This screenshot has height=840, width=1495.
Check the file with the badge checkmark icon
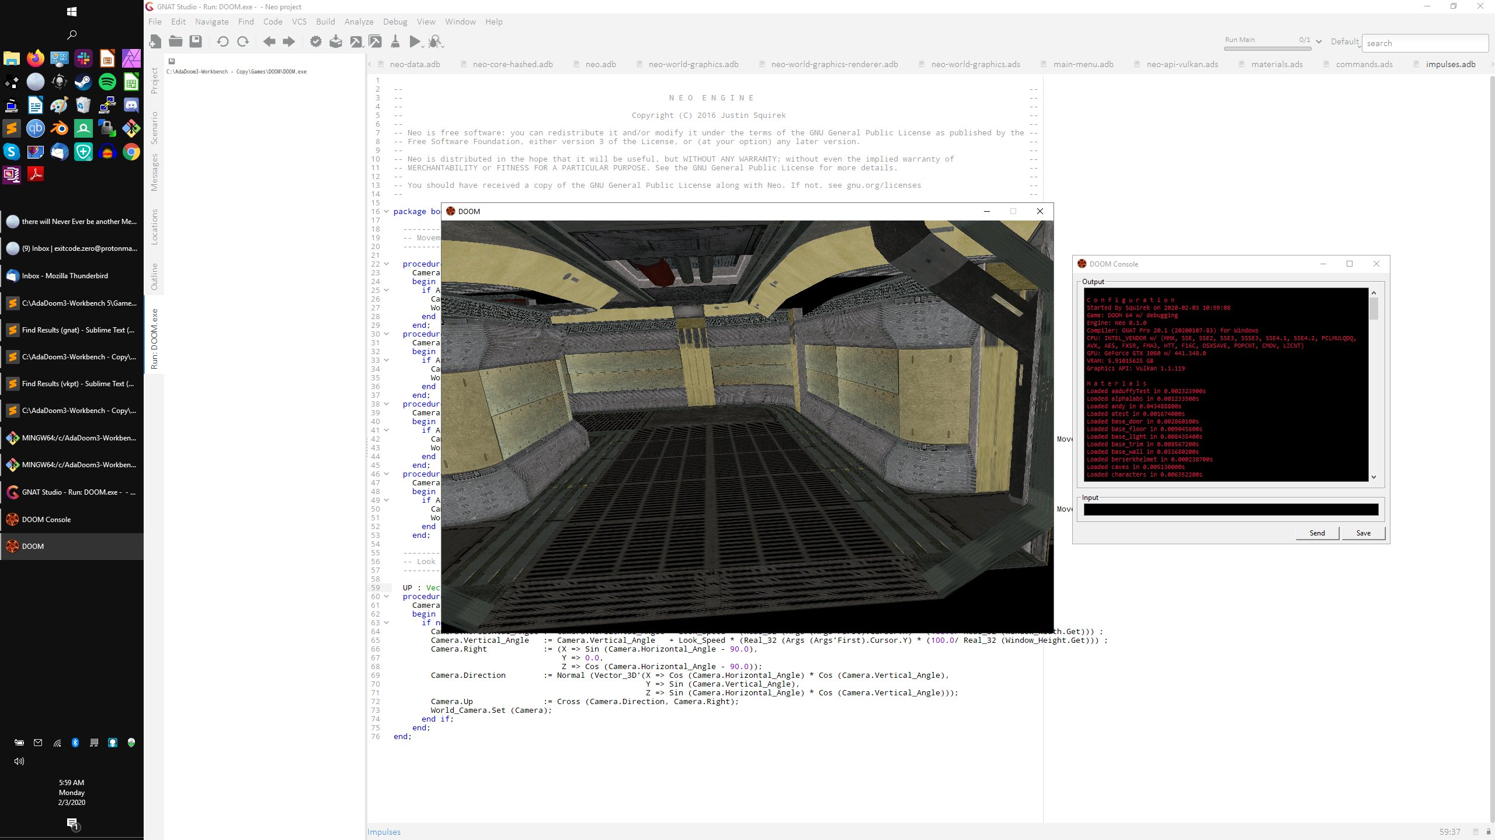(316, 41)
